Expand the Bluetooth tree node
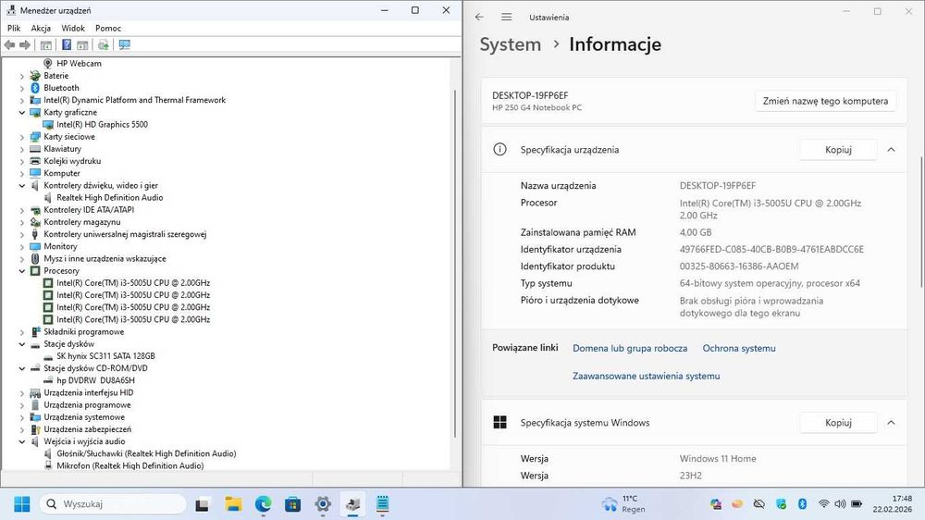Image resolution: width=925 pixels, height=520 pixels. point(22,88)
